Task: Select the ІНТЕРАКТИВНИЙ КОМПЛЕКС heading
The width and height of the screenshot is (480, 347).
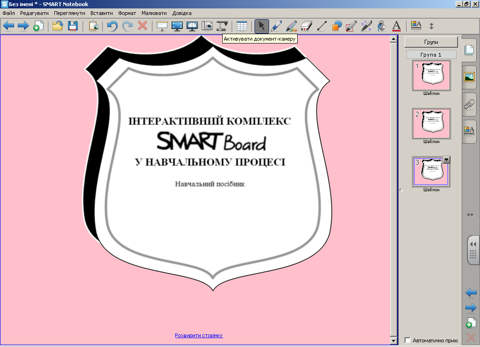Action: (x=210, y=121)
